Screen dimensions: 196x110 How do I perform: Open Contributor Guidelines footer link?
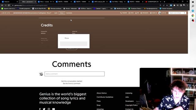105,97
